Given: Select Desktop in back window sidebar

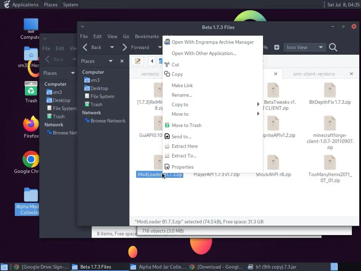Looking at the screenshot, I should pos(59,100).
